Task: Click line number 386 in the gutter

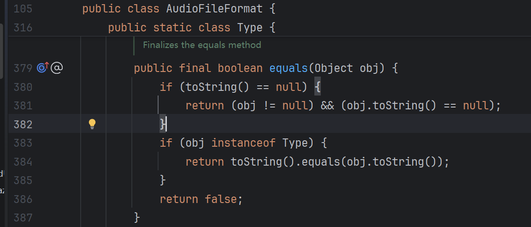Action: [x=23, y=199]
